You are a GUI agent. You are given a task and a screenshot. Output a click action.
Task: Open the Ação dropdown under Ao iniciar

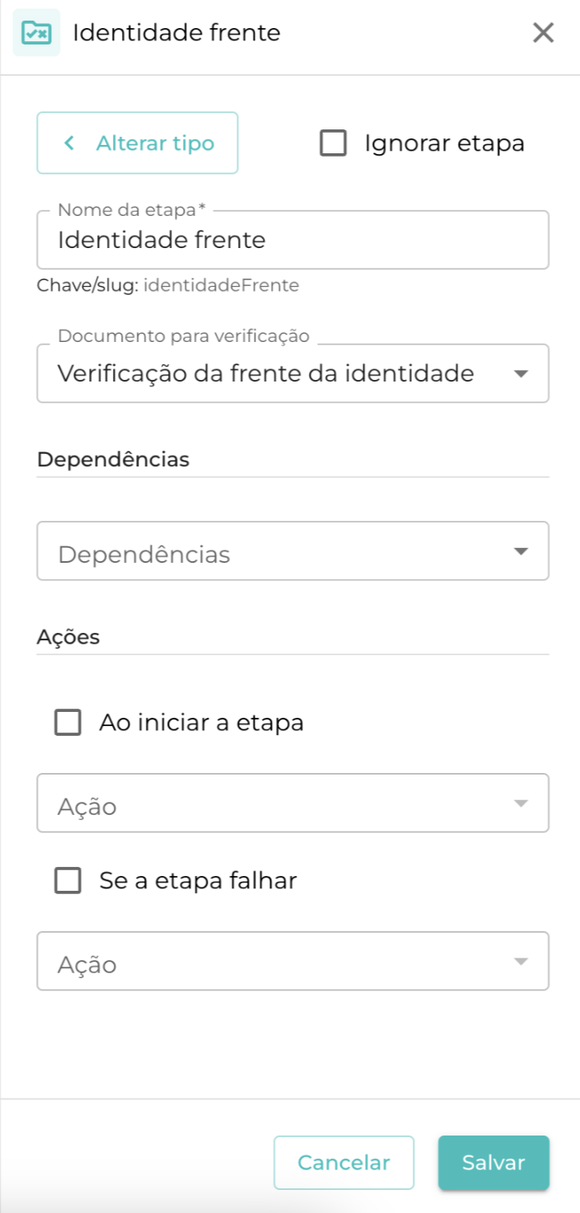point(520,803)
